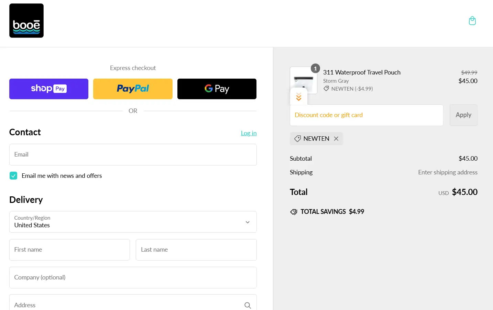Open the Log in page
493x310 pixels.
pyautogui.click(x=249, y=133)
